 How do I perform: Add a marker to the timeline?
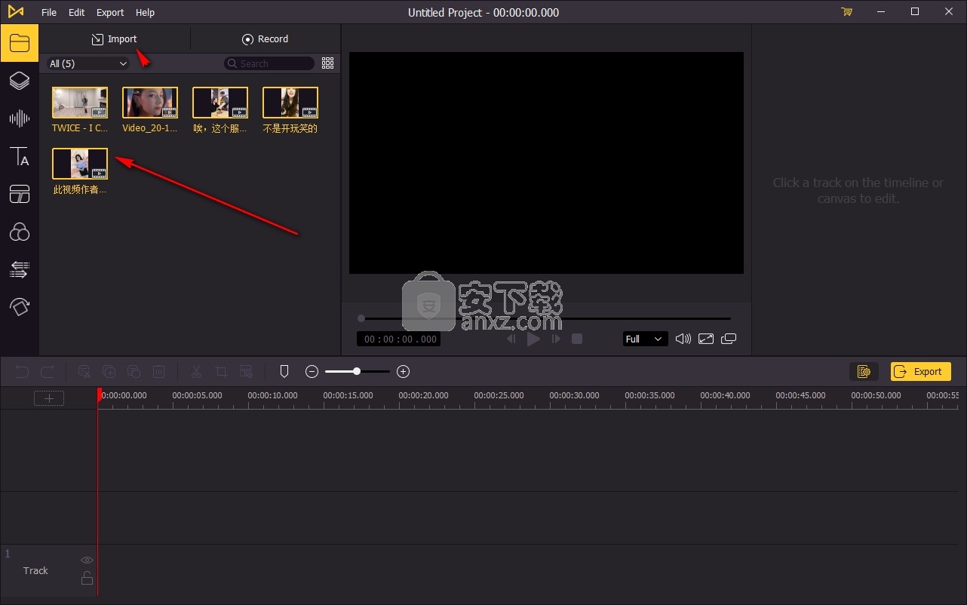(284, 371)
